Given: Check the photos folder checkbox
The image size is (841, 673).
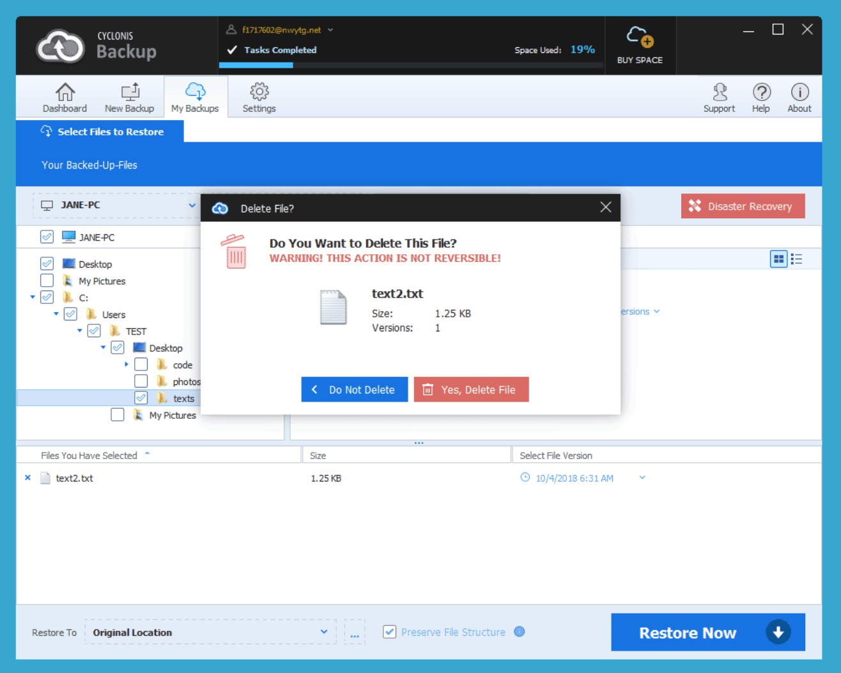Looking at the screenshot, I should click(141, 381).
